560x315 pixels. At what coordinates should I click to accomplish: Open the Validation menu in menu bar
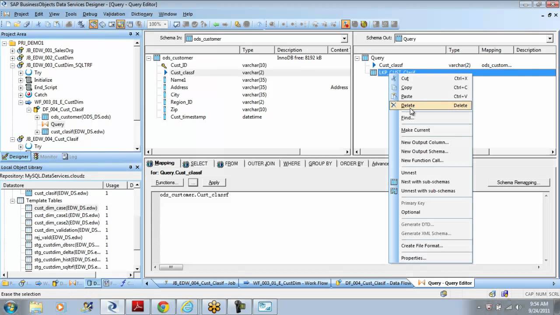pos(114,14)
